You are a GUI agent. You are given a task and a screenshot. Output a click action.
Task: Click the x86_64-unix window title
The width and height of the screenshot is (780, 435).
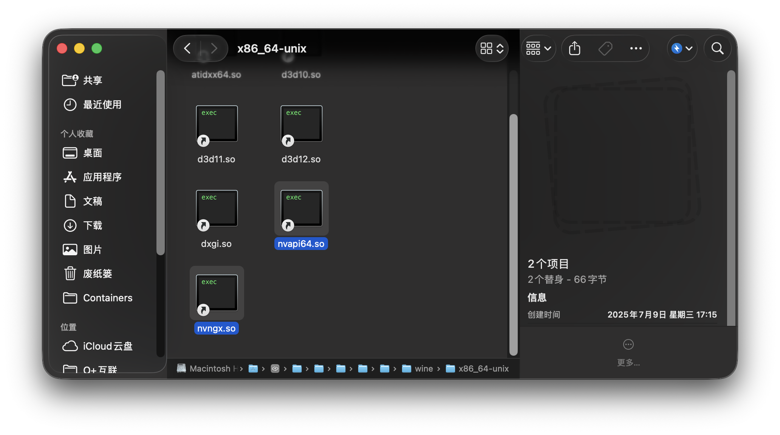272,48
